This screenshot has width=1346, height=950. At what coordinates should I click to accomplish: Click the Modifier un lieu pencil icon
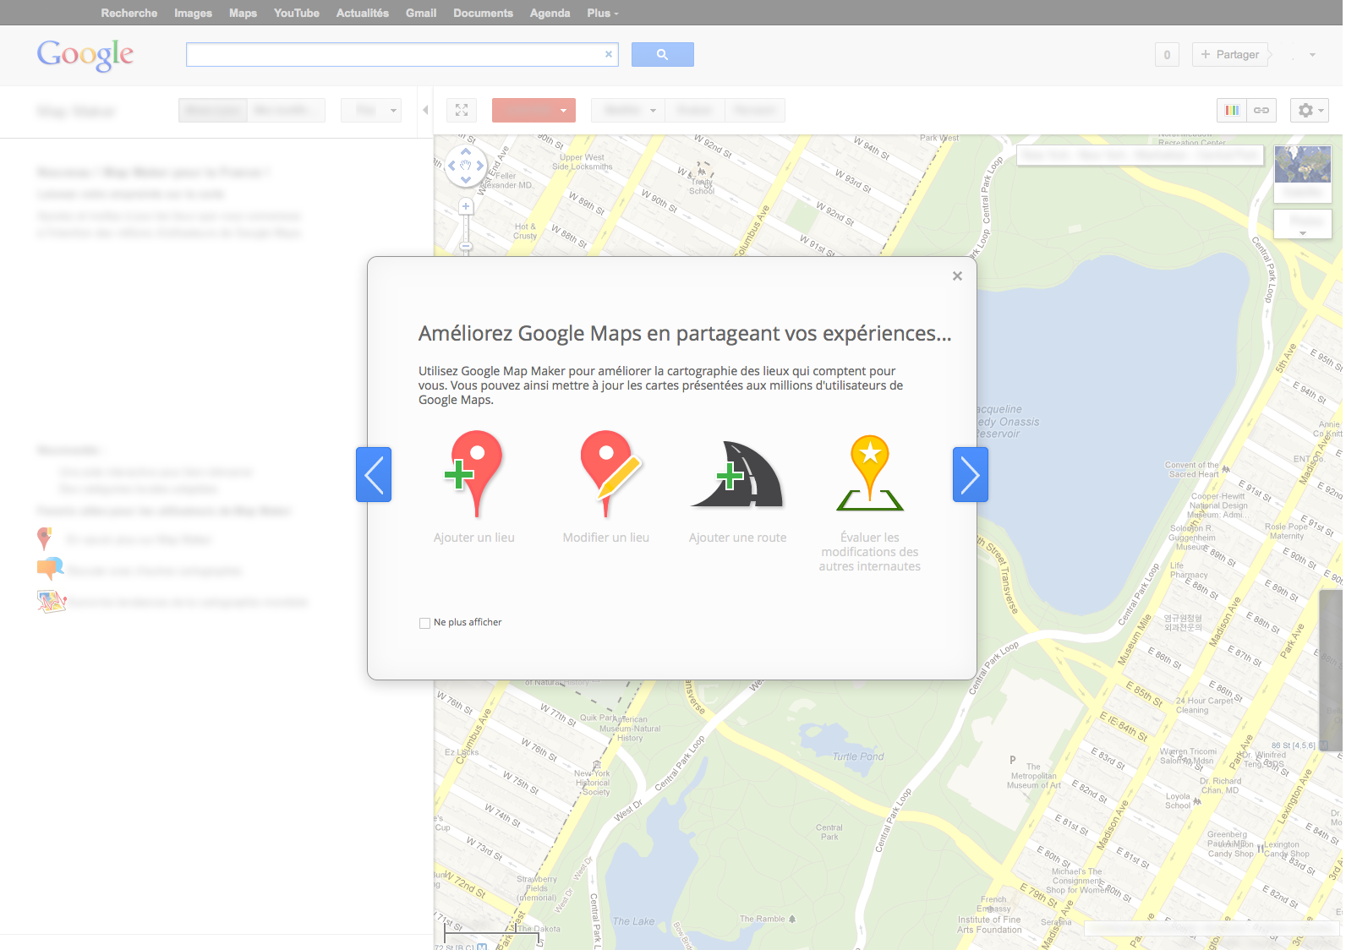click(x=606, y=473)
